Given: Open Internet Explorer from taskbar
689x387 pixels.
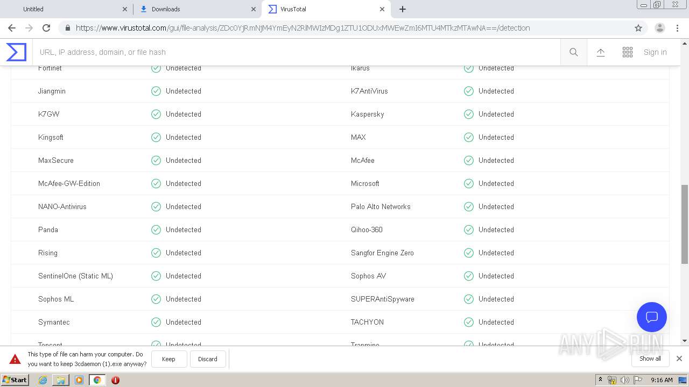Looking at the screenshot, I should (43, 380).
